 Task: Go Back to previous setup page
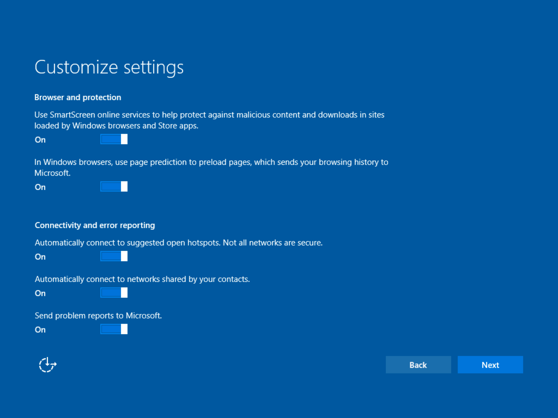[418, 365]
